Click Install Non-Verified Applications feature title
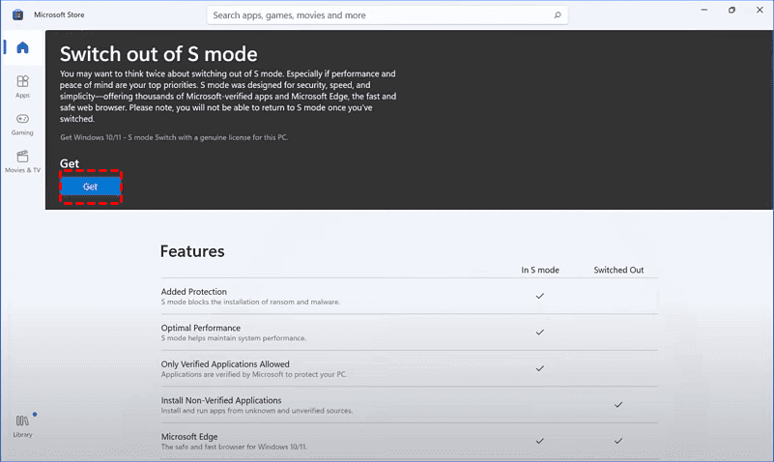 point(221,400)
